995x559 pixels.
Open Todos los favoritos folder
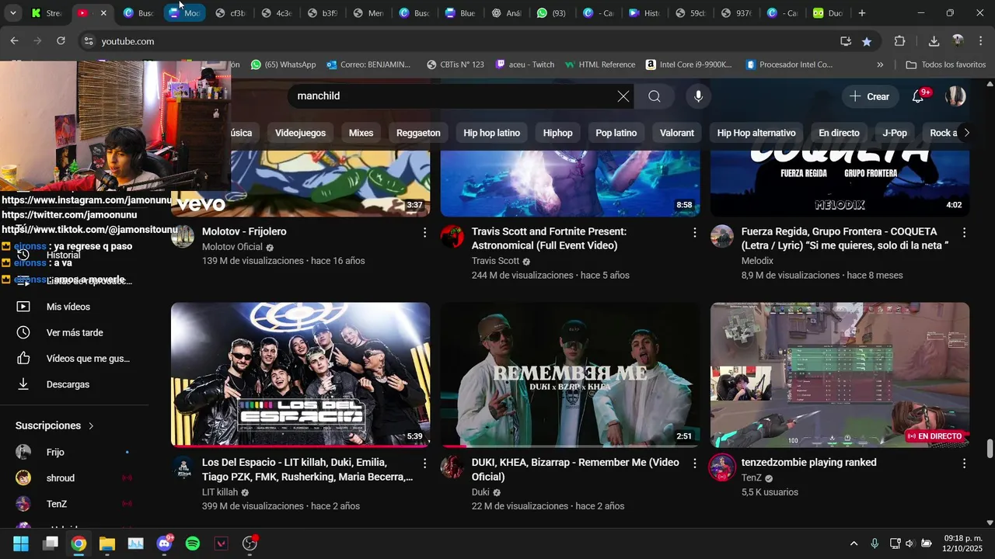coord(946,64)
